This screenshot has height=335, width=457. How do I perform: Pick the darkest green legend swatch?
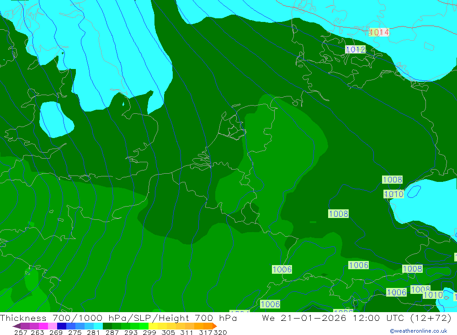107,326
